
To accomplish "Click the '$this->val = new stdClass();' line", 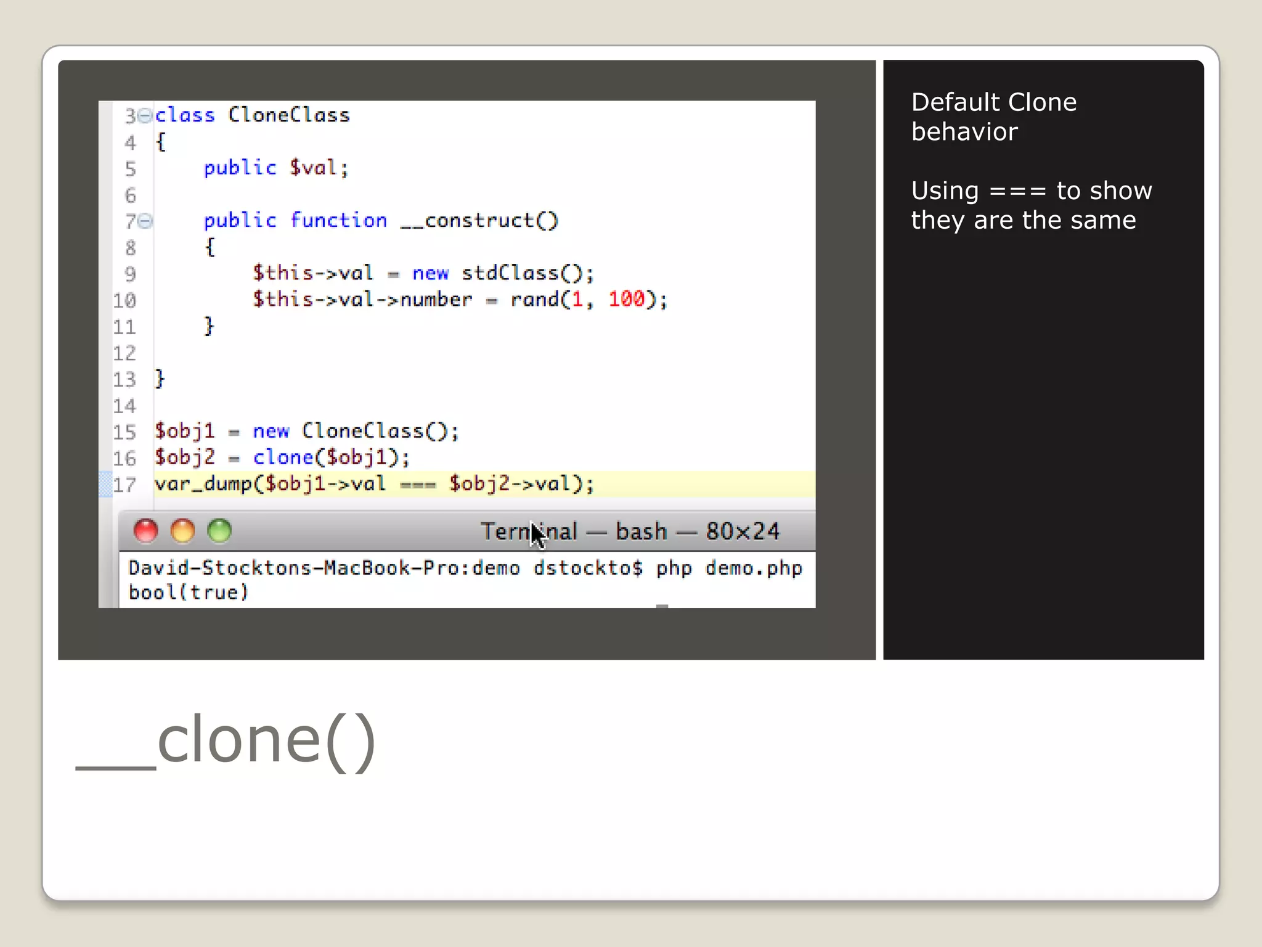I will [x=423, y=273].
